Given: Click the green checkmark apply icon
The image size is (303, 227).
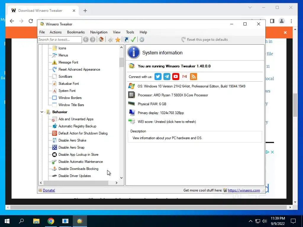Looking at the screenshot, I should [x=133, y=40].
